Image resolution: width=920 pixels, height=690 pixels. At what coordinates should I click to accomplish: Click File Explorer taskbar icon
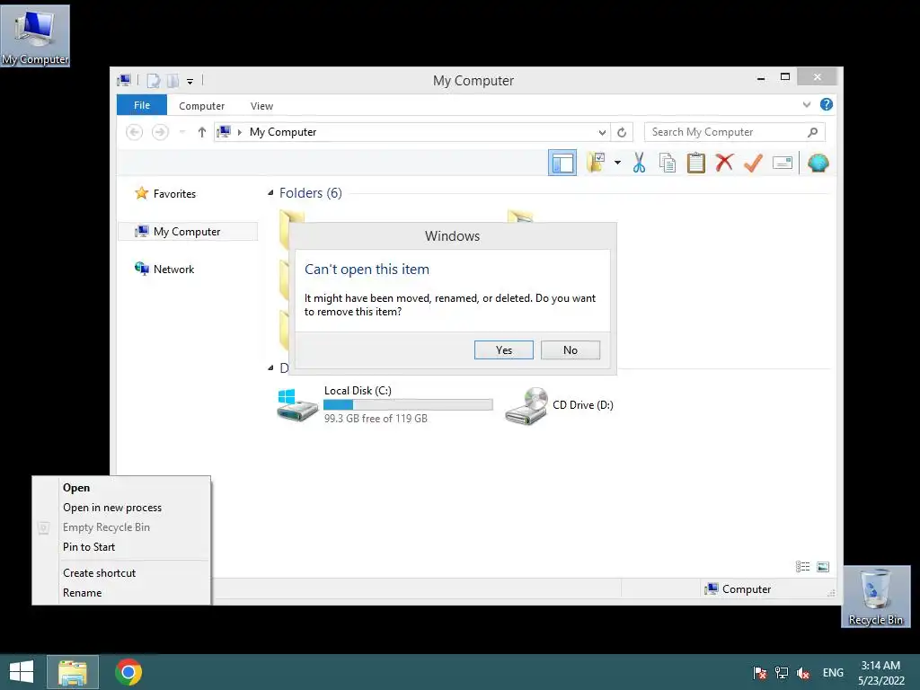[73, 672]
